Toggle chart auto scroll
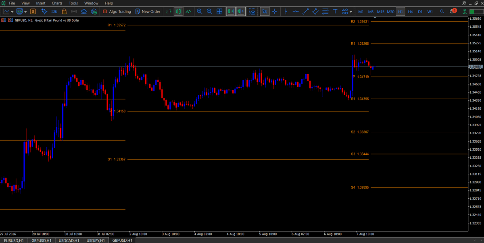The width and height of the screenshot is (484, 243). [x=231, y=12]
